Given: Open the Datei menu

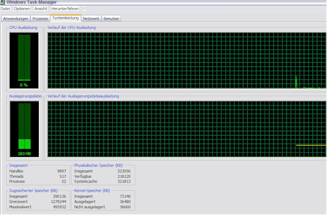Looking at the screenshot, I should point(5,9).
